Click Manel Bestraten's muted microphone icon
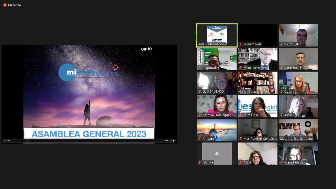This screenshot has width=336, height=189. pyautogui.click(x=241, y=68)
